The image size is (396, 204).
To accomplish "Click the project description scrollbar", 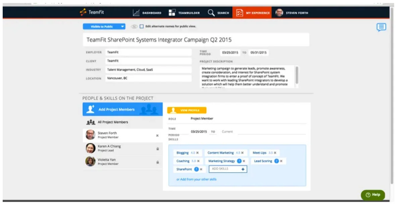I will tap(297, 75).
